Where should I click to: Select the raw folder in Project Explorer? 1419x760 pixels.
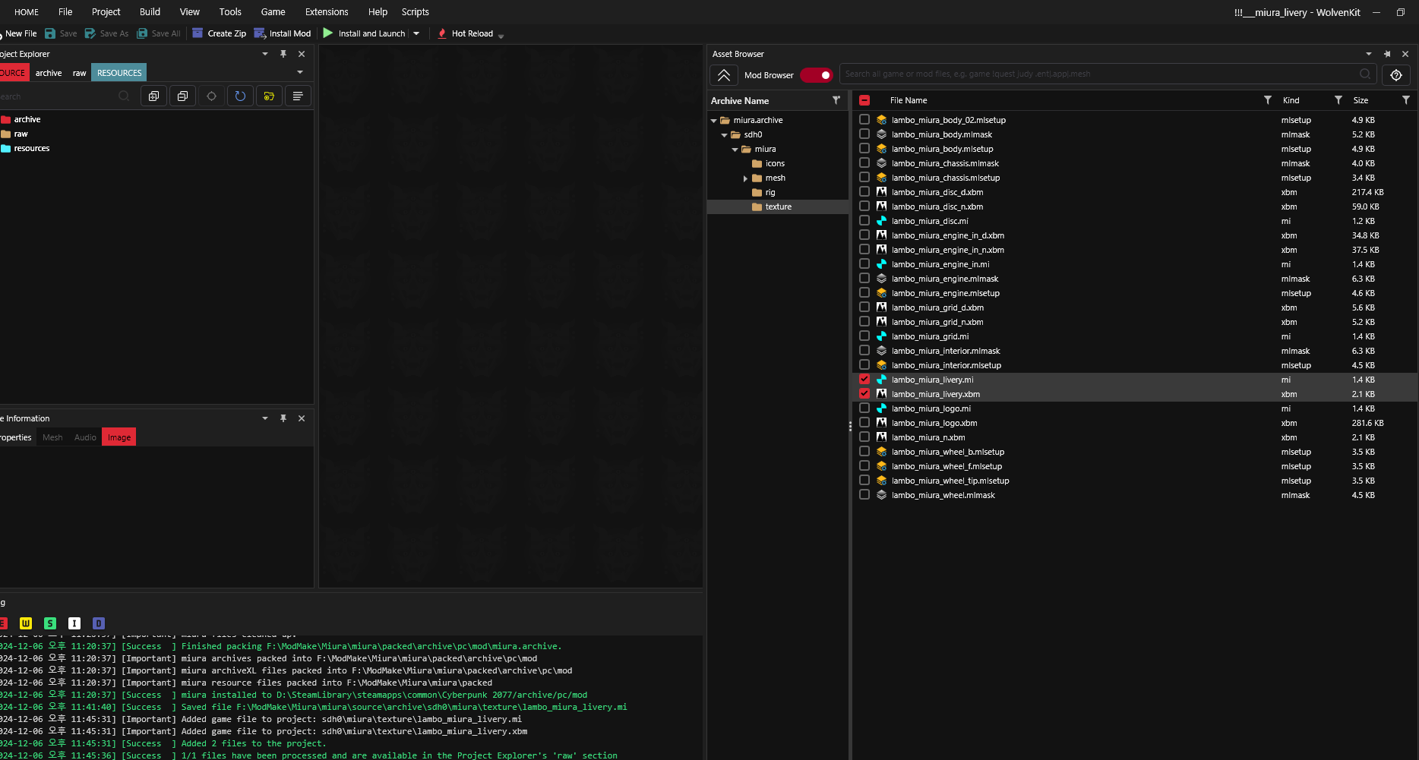coord(21,134)
